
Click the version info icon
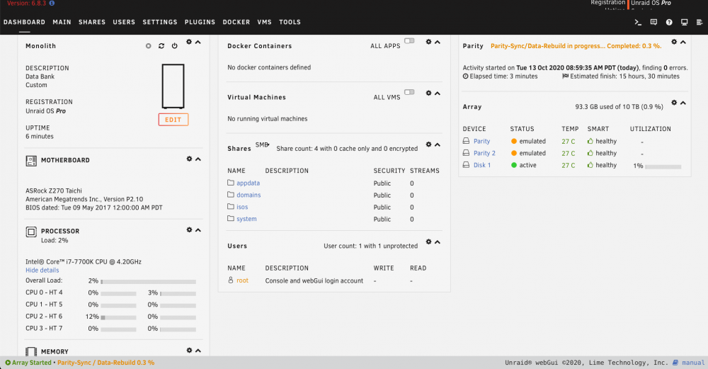coord(52,3)
